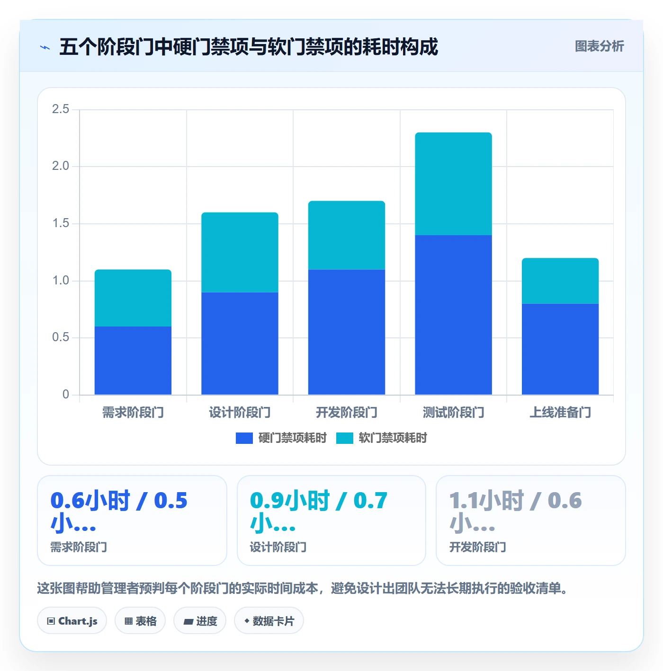Click the dark blue bar for 需求阶段门

click(x=133, y=361)
